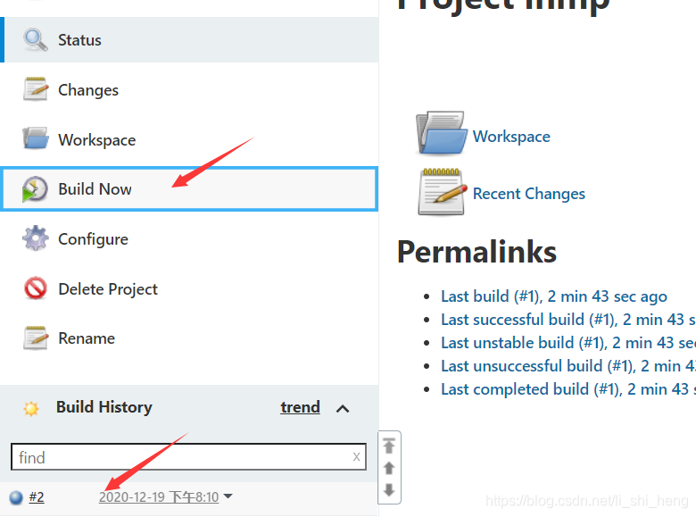Click the Workspace folder icon in sidebar
Image resolution: width=696 pixels, height=517 pixels.
[x=36, y=138]
